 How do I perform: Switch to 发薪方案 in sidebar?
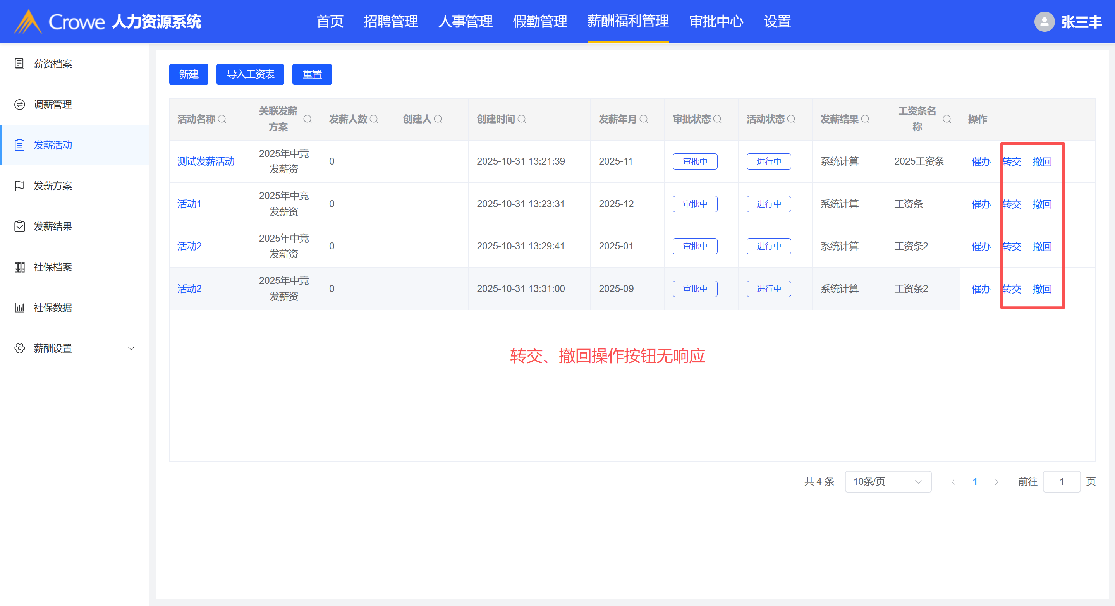tap(53, 186)
